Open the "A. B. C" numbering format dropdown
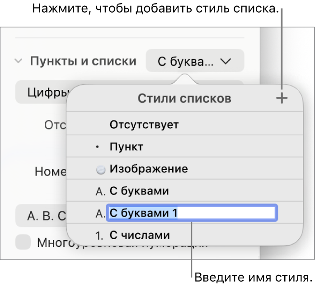 tap(41, 216)
